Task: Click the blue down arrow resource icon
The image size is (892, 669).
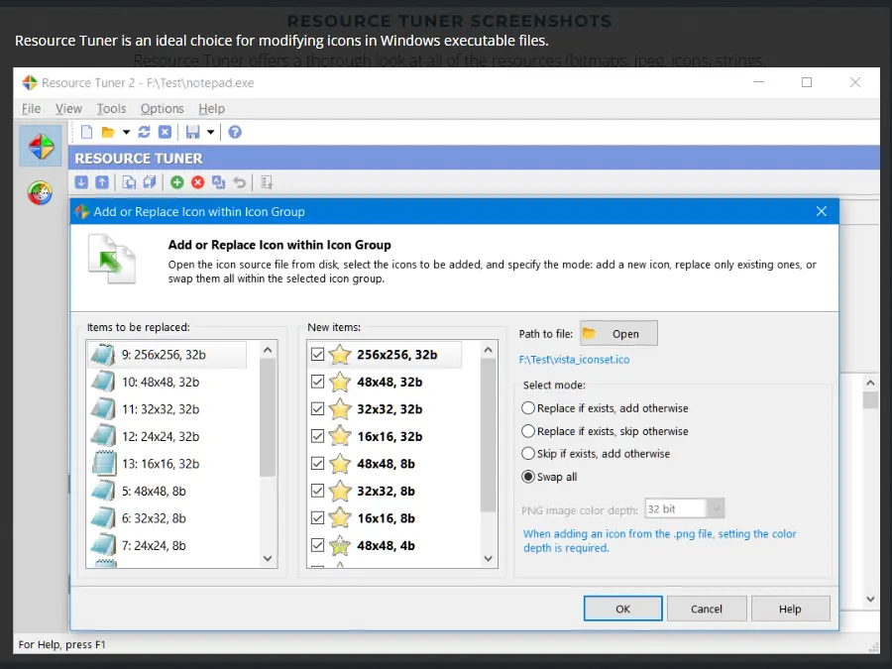Action: (x=81, y=182)
